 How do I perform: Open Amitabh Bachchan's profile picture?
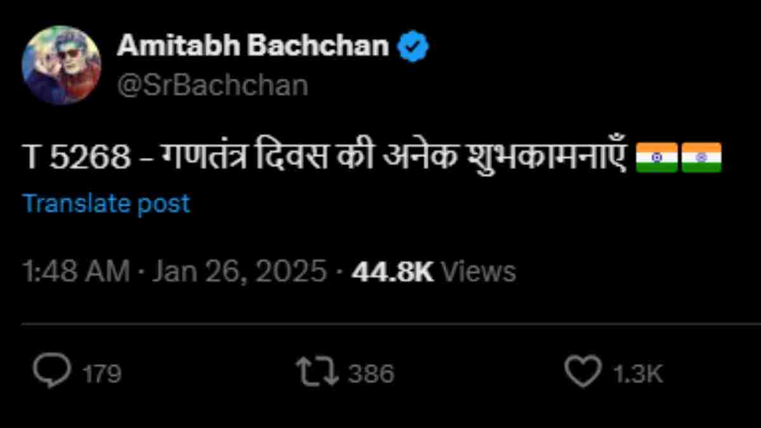[x=62, y=65]
